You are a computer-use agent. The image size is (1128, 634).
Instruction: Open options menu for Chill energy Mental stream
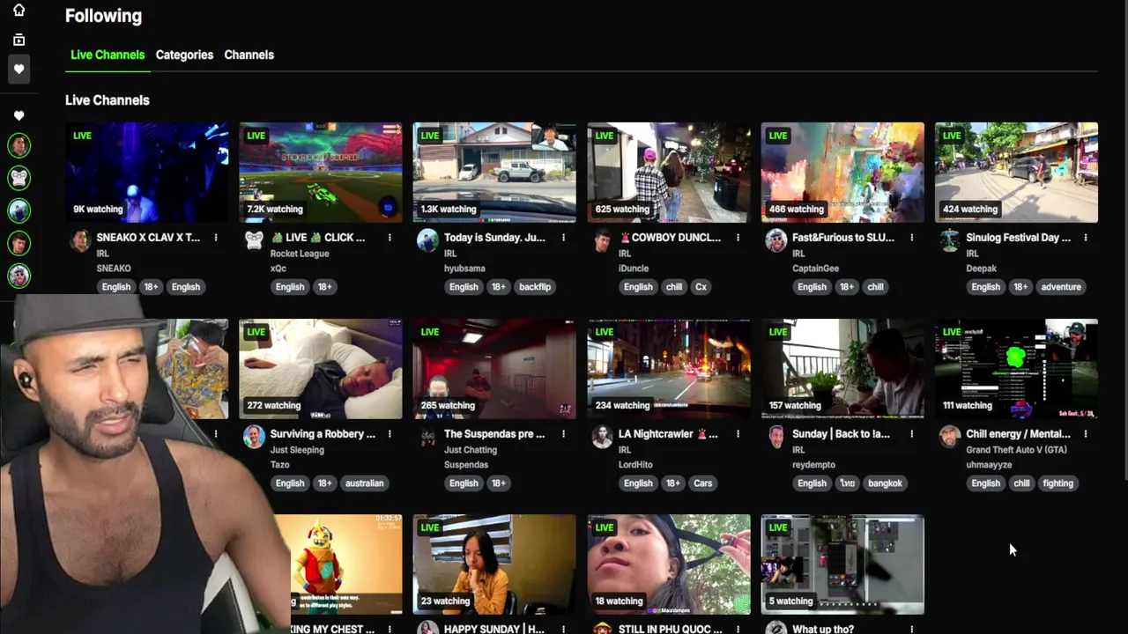[1086, 434]
